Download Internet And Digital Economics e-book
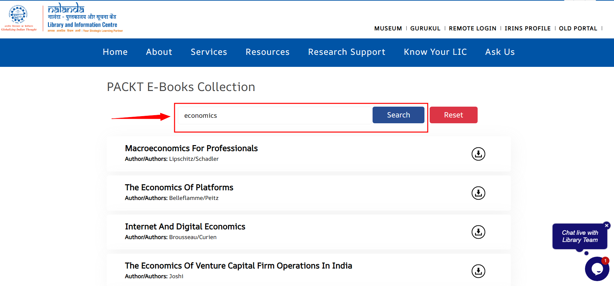 478,232
